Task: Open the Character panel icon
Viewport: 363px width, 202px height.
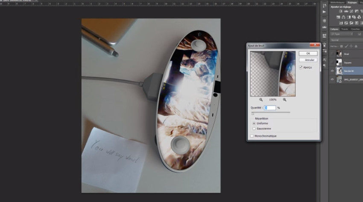Action: pos(324,59)
